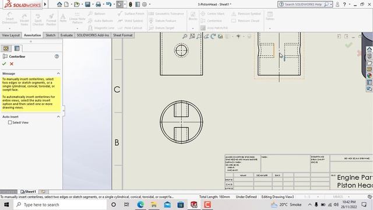Open Centerline help question mark

pyautogui.click(x=57, y=57)
